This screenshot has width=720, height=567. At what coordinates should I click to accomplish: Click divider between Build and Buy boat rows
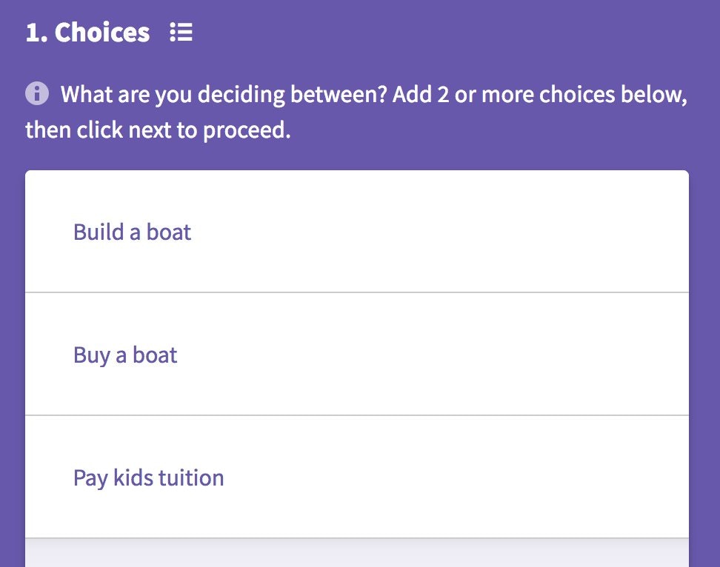point(356,292)
